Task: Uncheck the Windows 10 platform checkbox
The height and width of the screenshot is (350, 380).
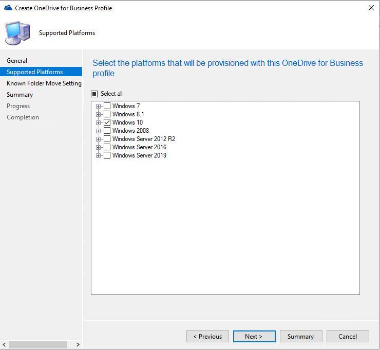Action: click(107, 122)
